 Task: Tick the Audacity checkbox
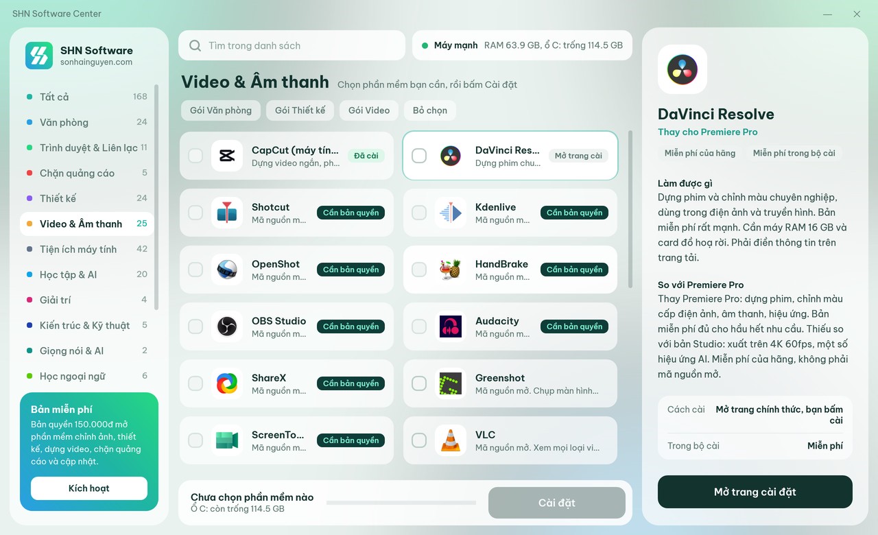pyautogui.click(x=419, y=326)
